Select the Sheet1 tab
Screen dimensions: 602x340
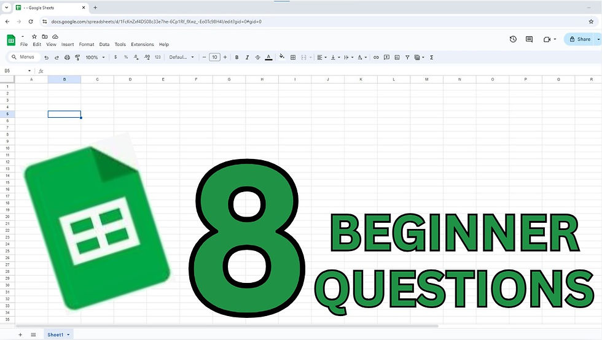click(x=55, y=334)
